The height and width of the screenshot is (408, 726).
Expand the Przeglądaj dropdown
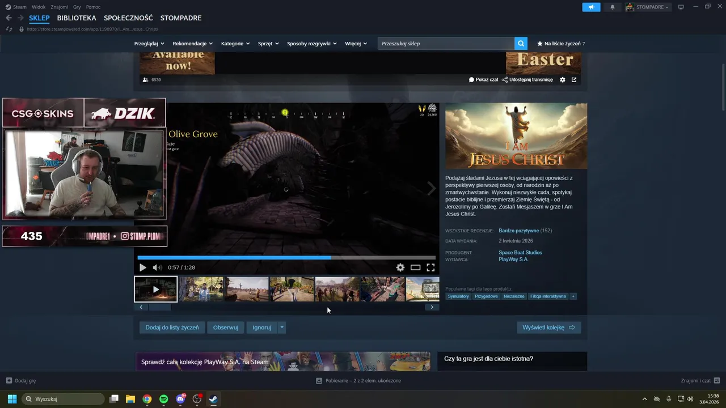click(x=149, y=44)
